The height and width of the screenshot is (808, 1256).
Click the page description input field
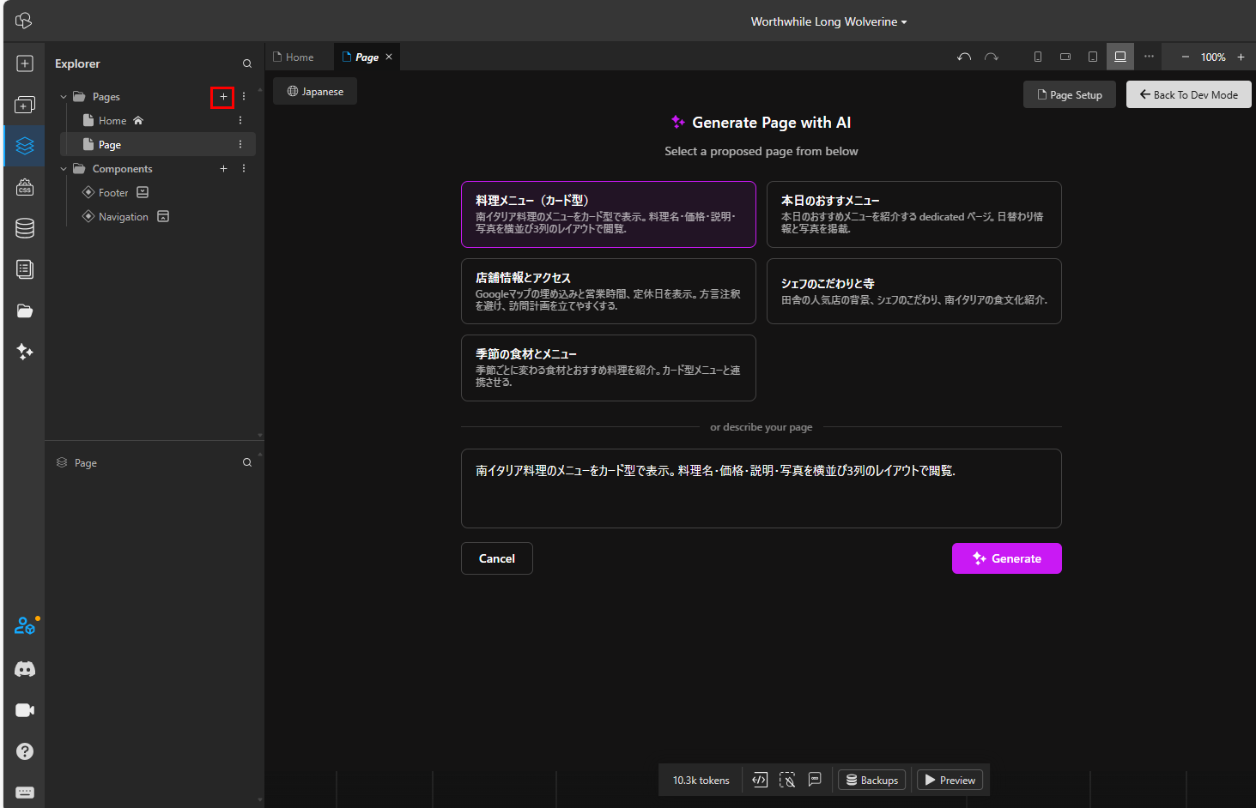(x=761, y=488)
